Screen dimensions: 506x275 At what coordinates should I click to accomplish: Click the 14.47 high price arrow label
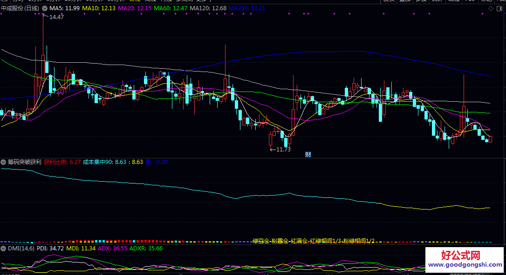(54, 17)
